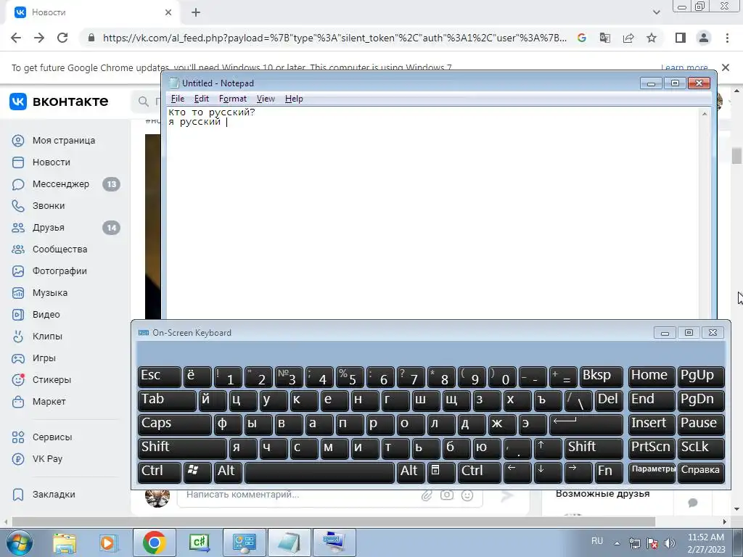Open Chrome side panel icon
743x557 pixels.
681,38
